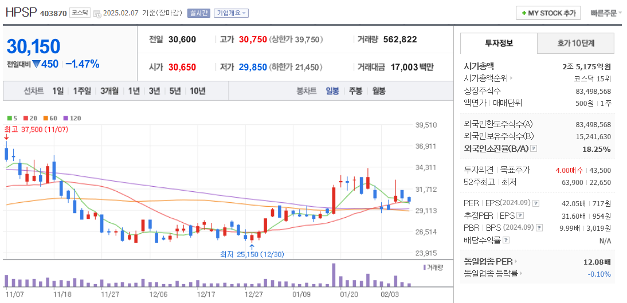The height and width of the screenshot is (303, 627).
Task: Open help icon next to PBR BPS
Action: pyautogui.click(x=539, y=228)
